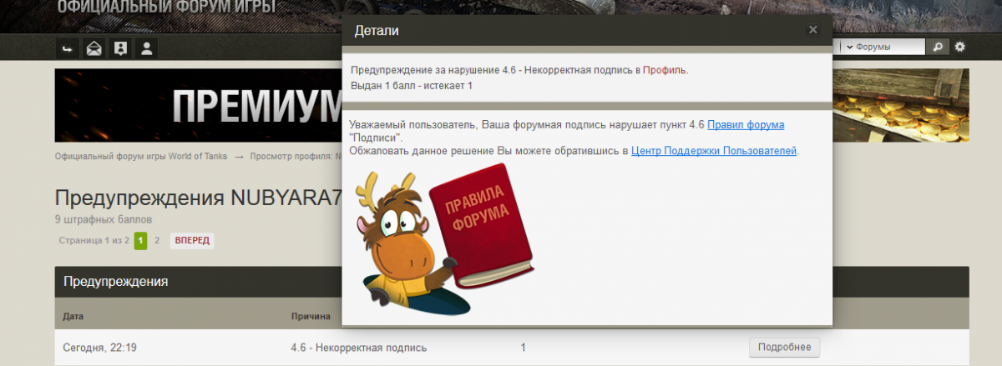
Task: Click the magnifier search button
Action: click(939, 47)
